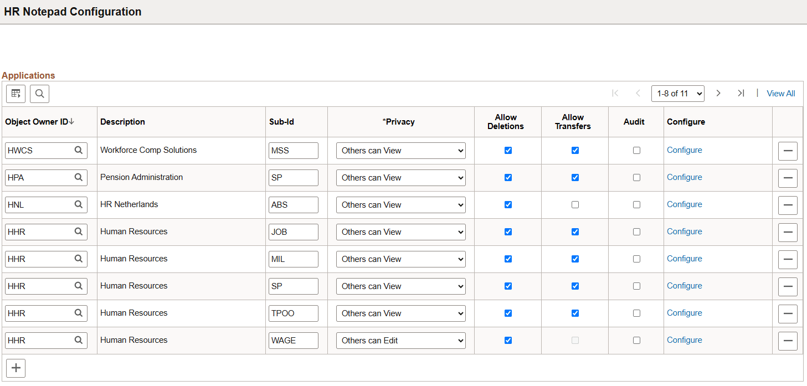Click the MSS Sub-Id input field
807x386 pixels.
(x=293, y=150)
